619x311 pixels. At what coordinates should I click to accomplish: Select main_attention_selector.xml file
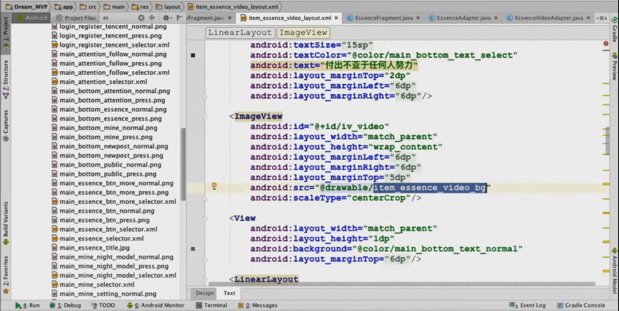coord(99,82)
